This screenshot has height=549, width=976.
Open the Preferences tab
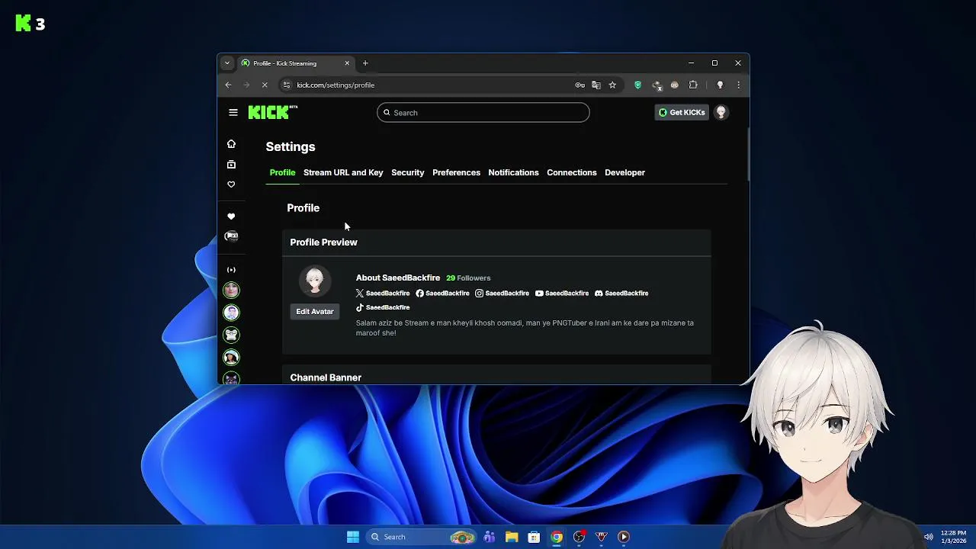click(x=456, y=172)
